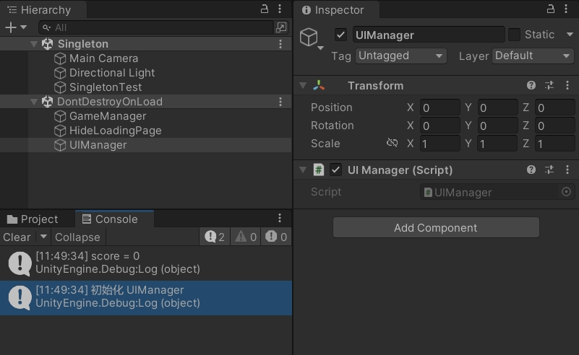Screen dimensions: 579x355
Task: Toggle error messages filter
Action: pyautogui.click(x=276, y=237)
